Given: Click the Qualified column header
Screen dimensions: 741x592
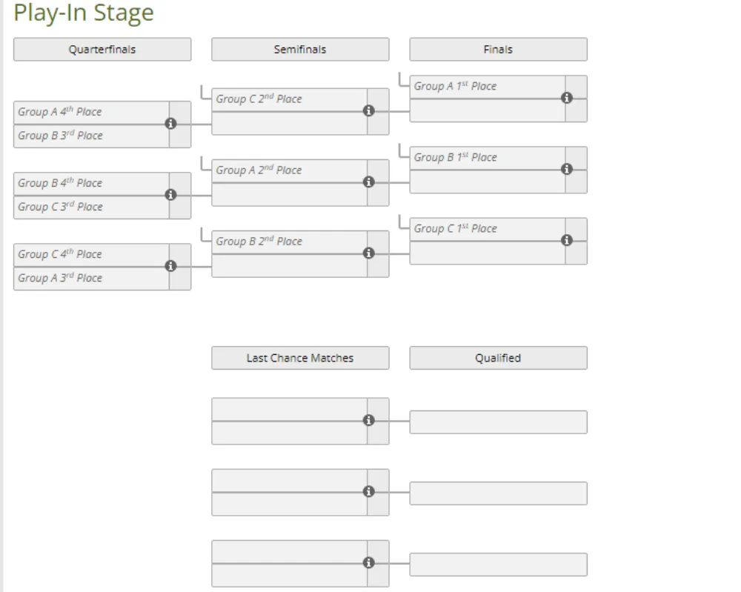Looking at the screenshot, I should tap(498, 358).
